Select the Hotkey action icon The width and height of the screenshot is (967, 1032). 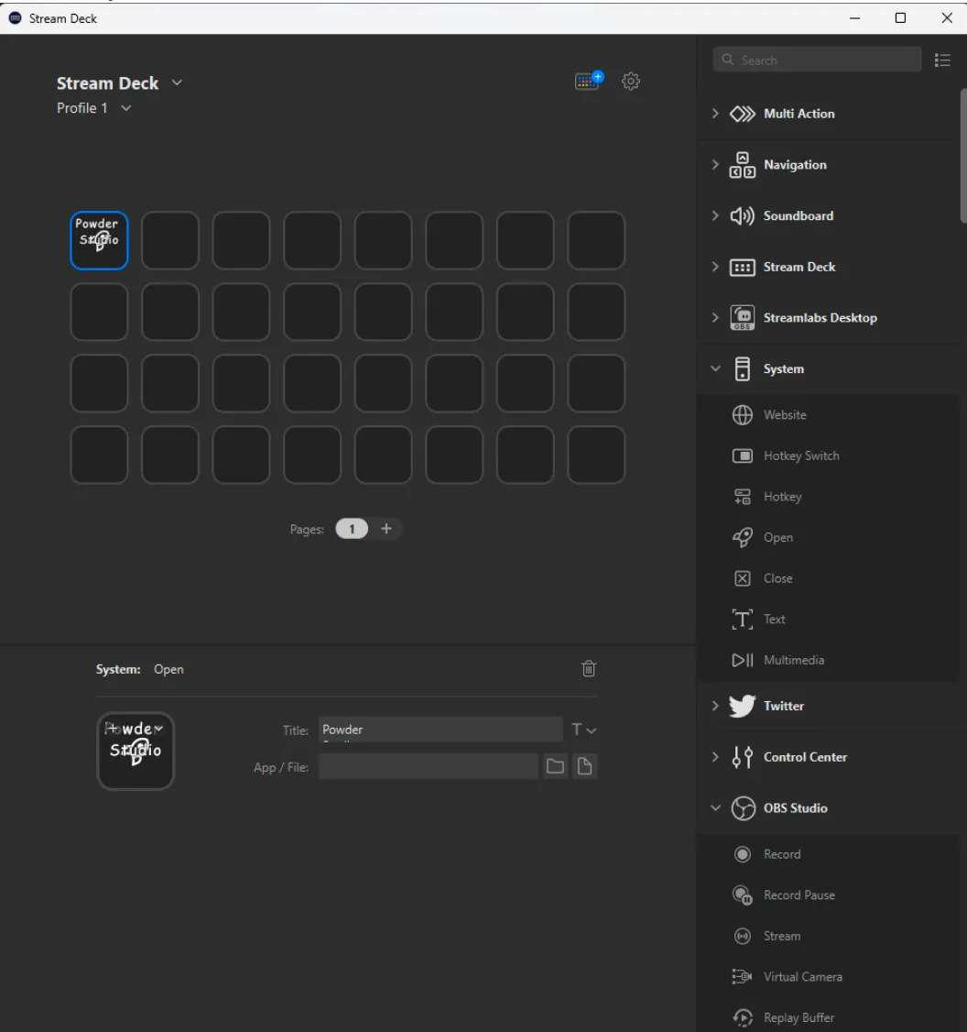[742, 497]
